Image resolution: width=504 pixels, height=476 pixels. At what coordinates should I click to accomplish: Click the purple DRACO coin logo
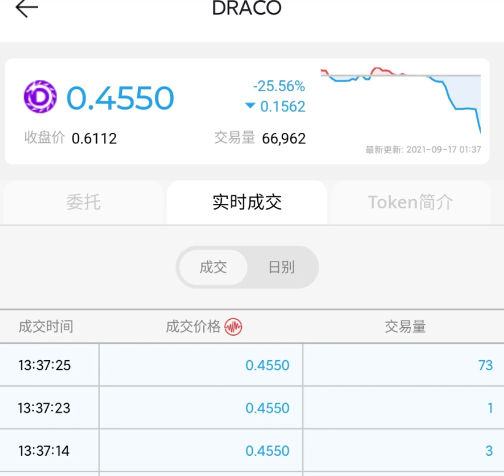pos(40,97)
